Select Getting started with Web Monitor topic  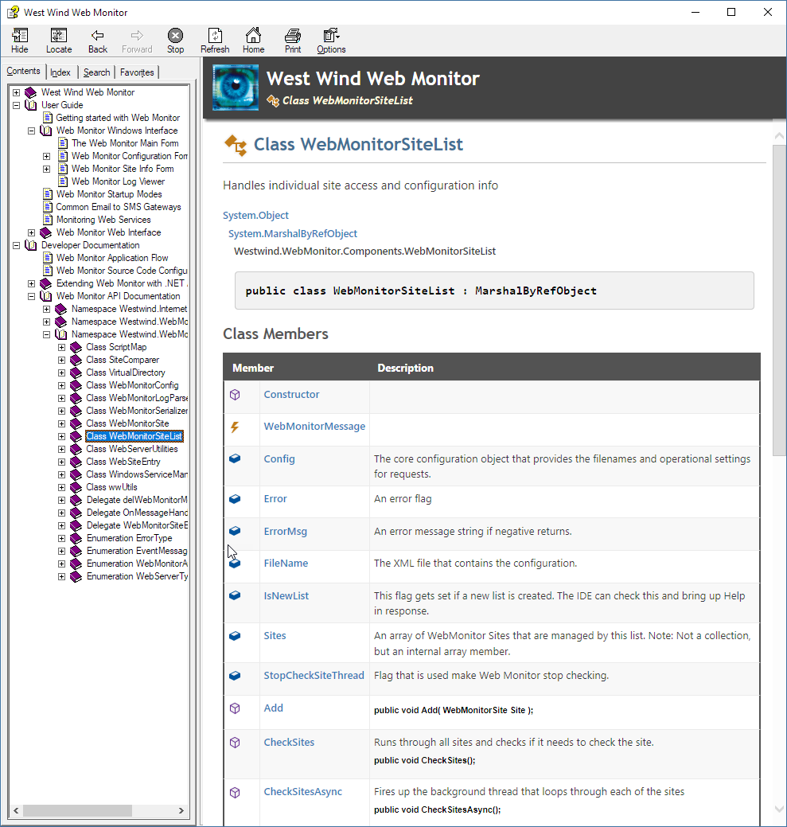coord(118,118)
